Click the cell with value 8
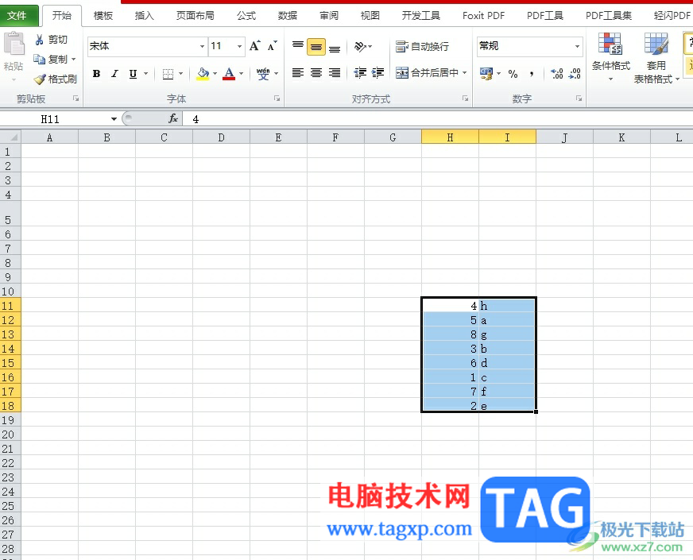This screenshot has width=693, height=560. pyautogui.click(x=450, y=334)
